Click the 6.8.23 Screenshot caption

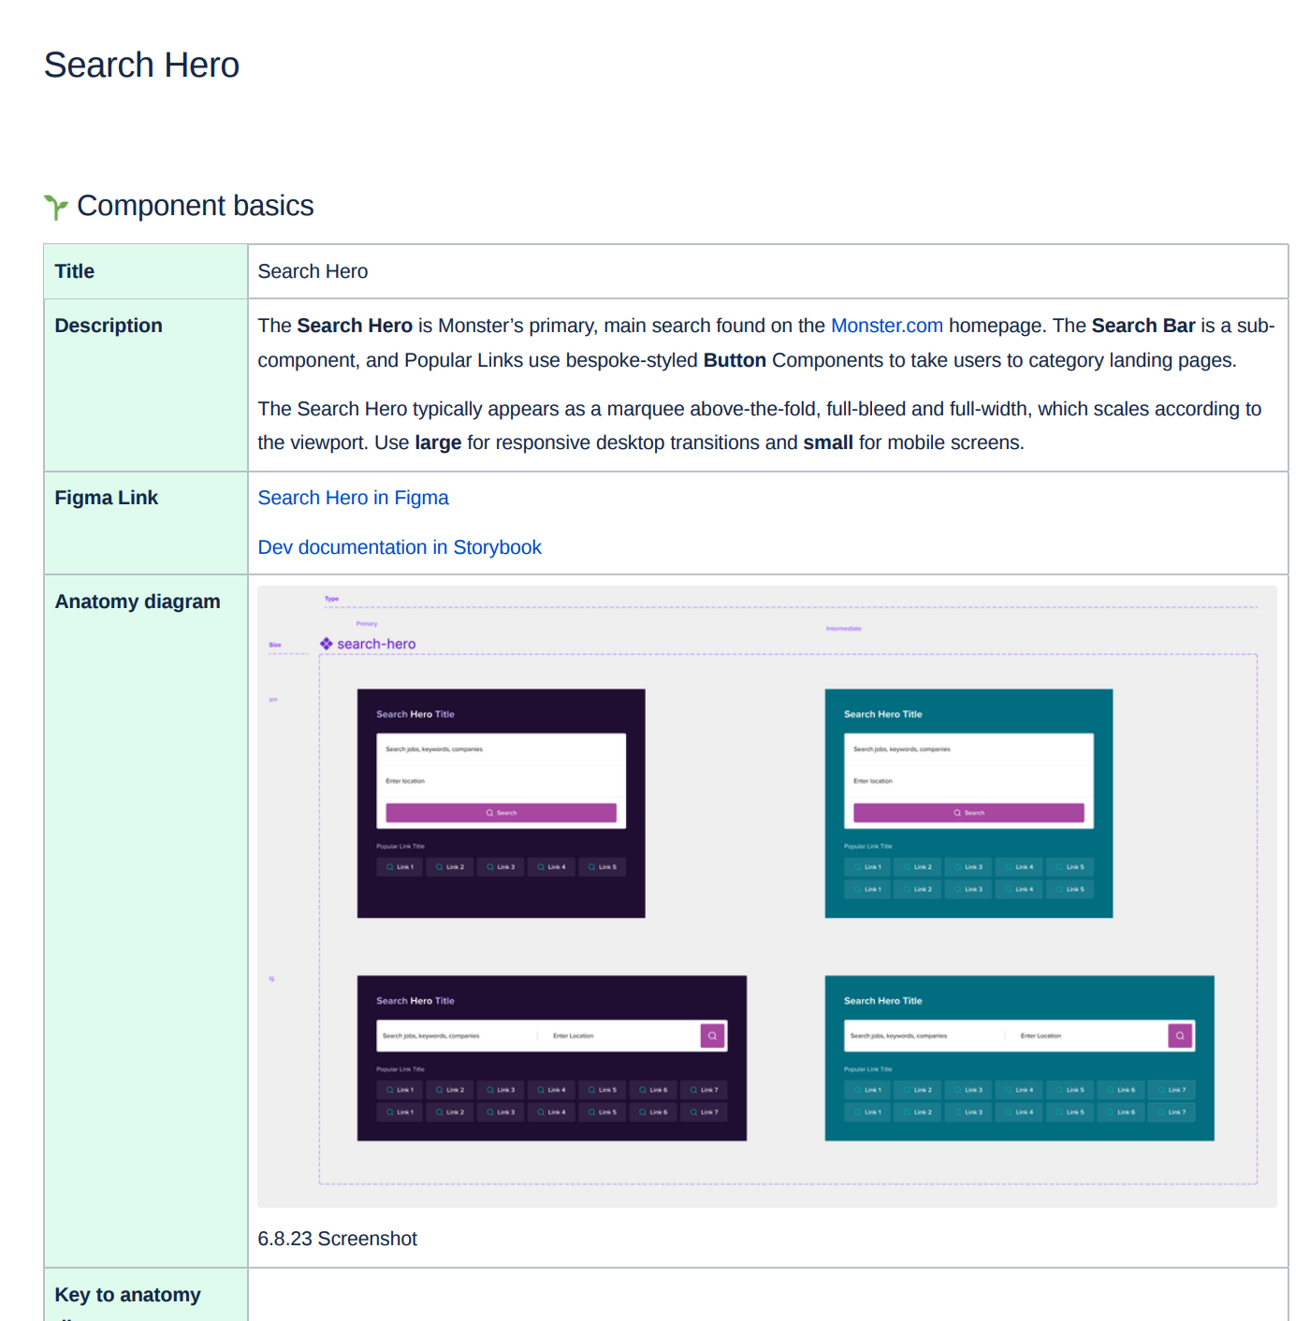pyautogui.click(x=337, y=1239)
